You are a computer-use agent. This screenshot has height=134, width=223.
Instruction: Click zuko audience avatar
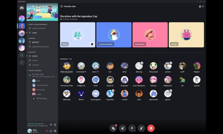click(x=139, y=94)
